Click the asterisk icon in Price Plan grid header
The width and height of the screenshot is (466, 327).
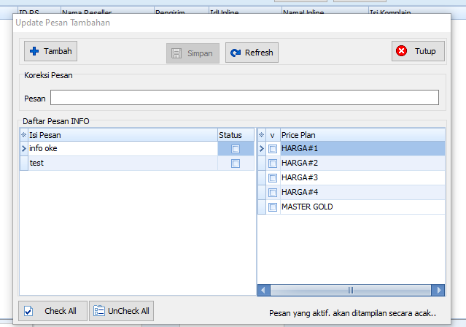click(261, 135)
